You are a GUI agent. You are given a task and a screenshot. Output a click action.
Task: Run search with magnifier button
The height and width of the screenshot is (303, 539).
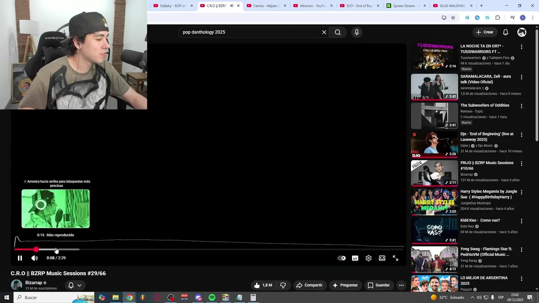click(x=338, y=32)
